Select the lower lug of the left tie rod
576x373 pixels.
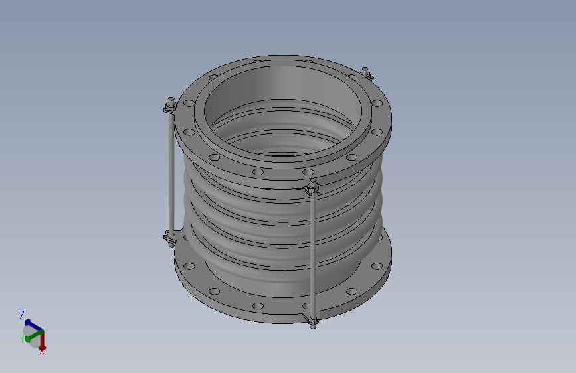(x=171, y=238)
